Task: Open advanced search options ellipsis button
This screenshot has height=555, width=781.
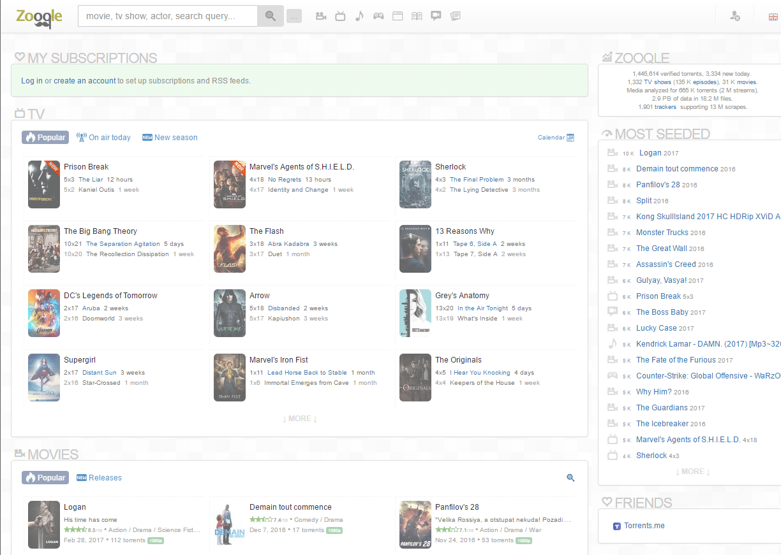Action: [x=294, y=16]
